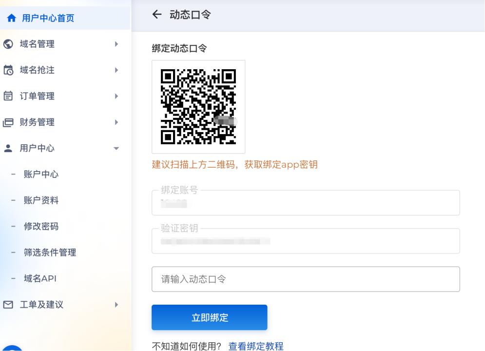Click the envelope icon for 工单及建议
The height and width of the screenshot is (351, 485).
(8, 305)
